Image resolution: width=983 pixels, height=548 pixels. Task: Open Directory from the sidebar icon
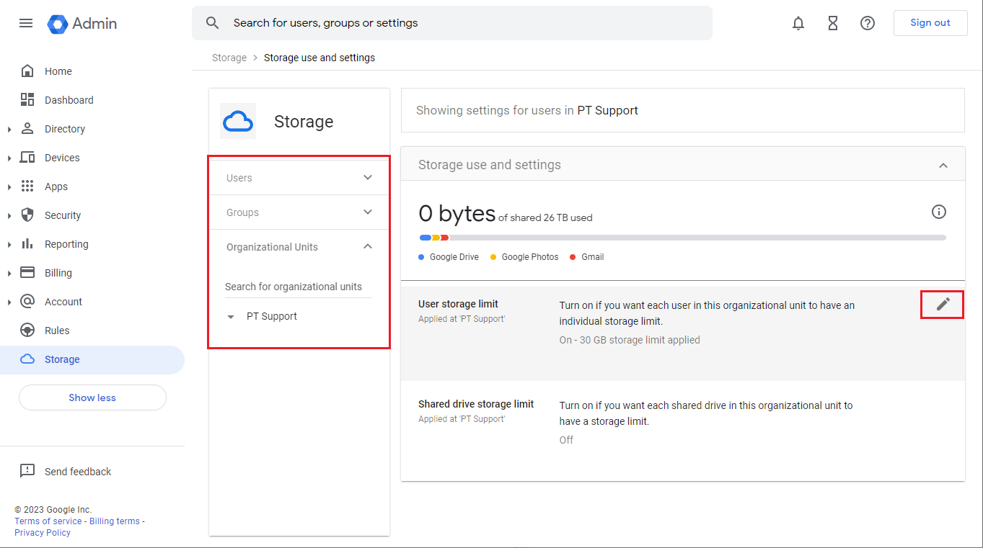pos(27,128)
